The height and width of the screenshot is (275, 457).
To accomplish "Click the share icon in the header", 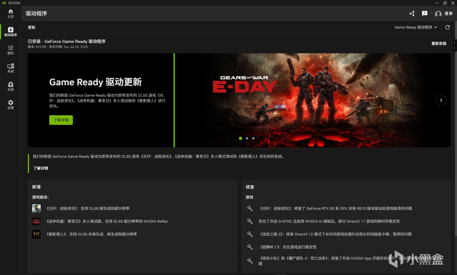I will [x=412, y=14].
